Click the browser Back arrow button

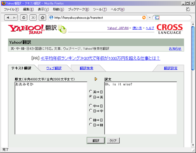point(8,18)
